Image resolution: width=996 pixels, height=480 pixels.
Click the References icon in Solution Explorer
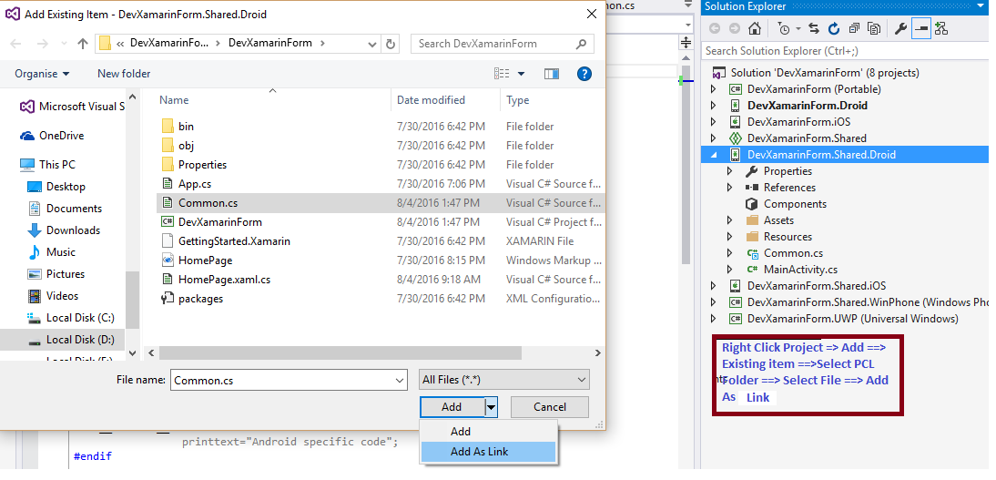click(753, 188)
